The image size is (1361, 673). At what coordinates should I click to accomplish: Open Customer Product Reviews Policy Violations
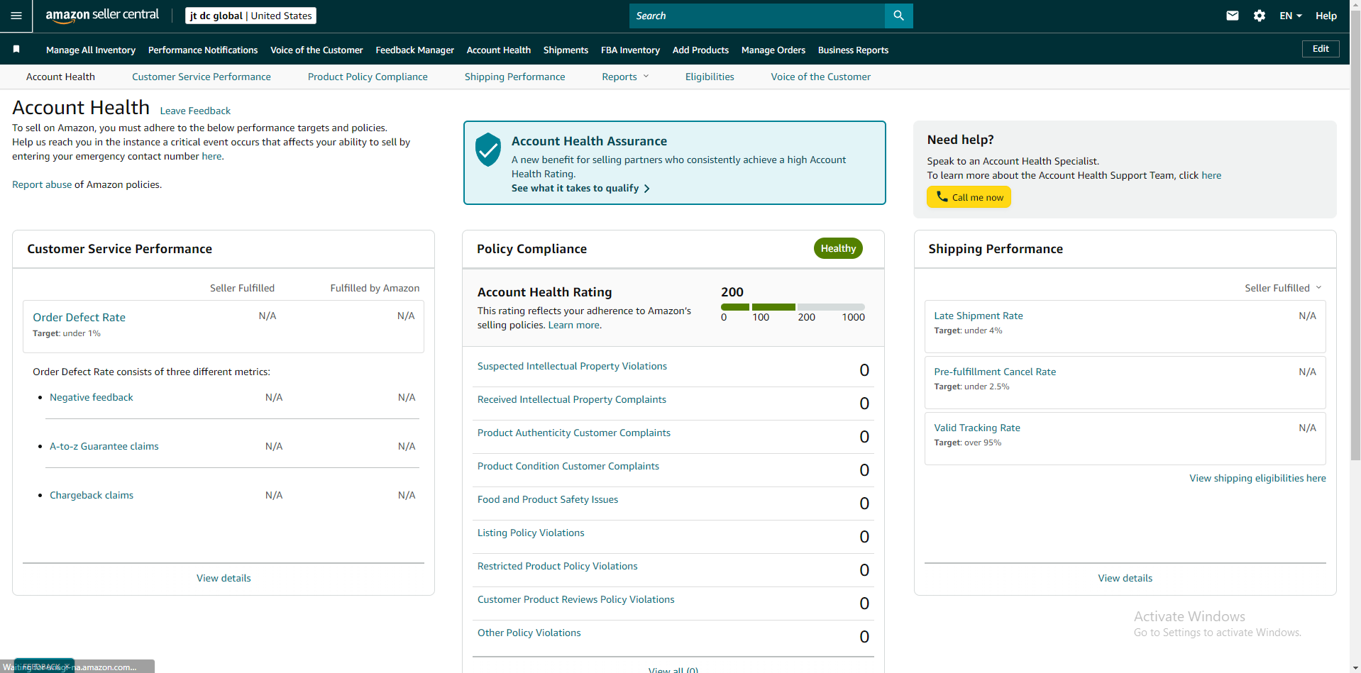[575, 599]
